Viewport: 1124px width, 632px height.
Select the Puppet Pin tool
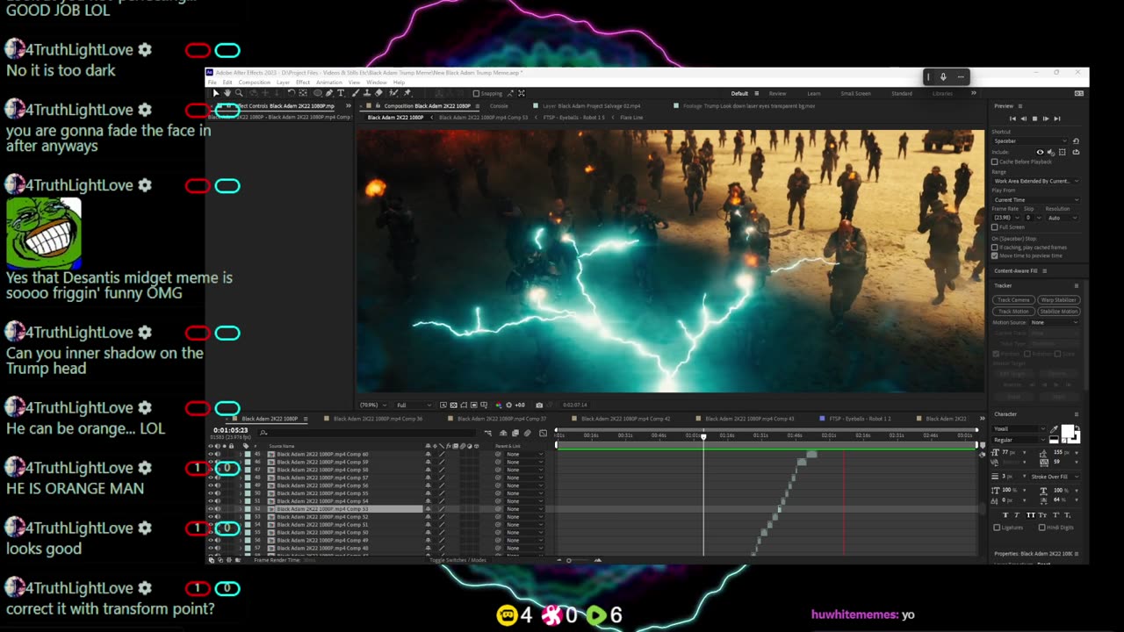(x=407, y=93)
